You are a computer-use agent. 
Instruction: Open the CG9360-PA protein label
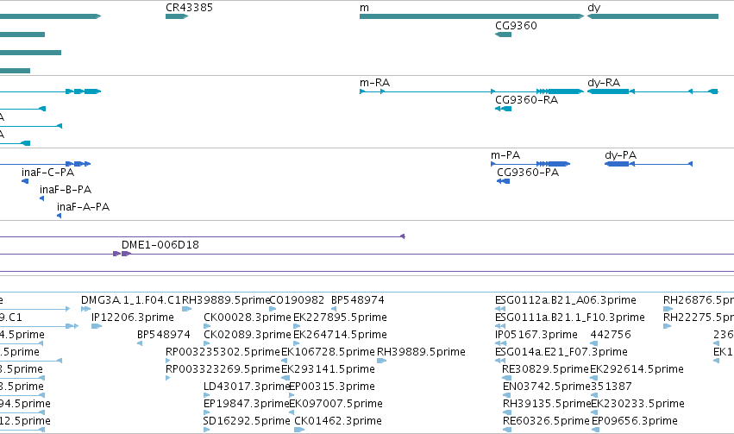(528, 173)
